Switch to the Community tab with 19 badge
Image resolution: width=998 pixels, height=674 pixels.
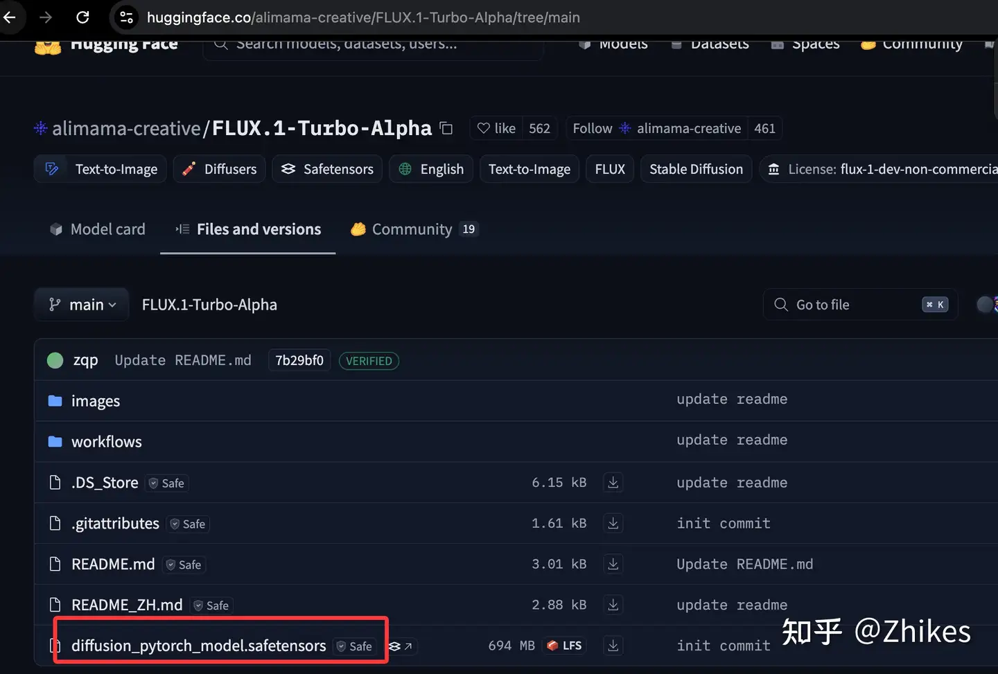(414, 229)
